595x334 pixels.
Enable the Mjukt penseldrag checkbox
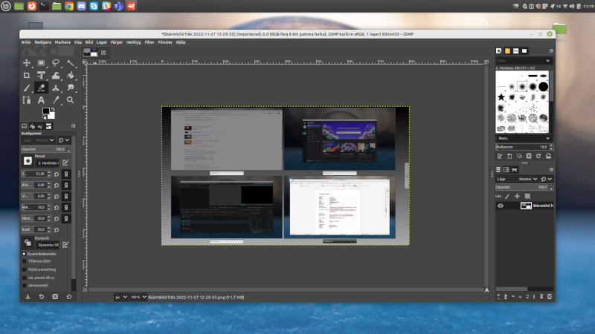coord(23,269)
